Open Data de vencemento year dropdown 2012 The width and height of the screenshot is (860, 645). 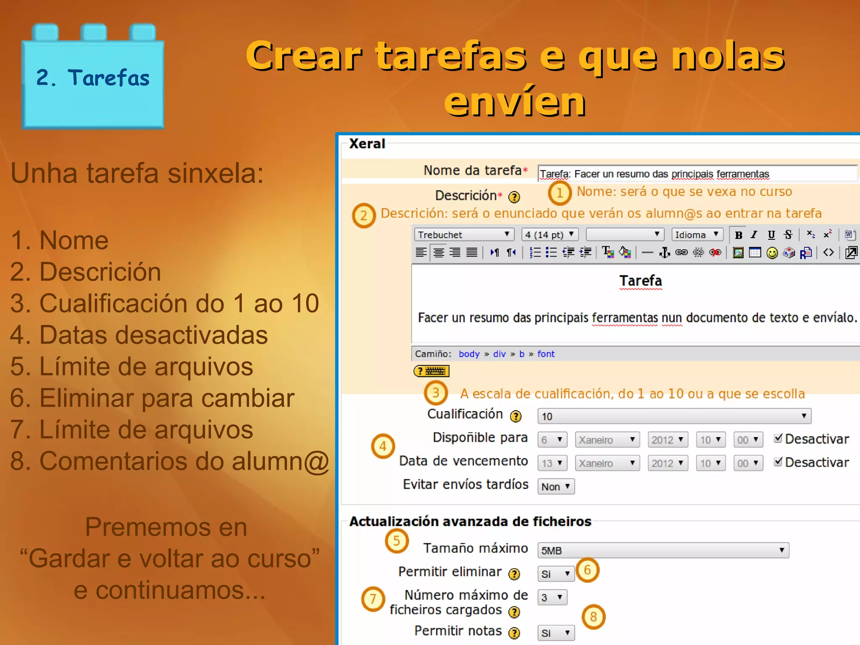tap(668, 463)
